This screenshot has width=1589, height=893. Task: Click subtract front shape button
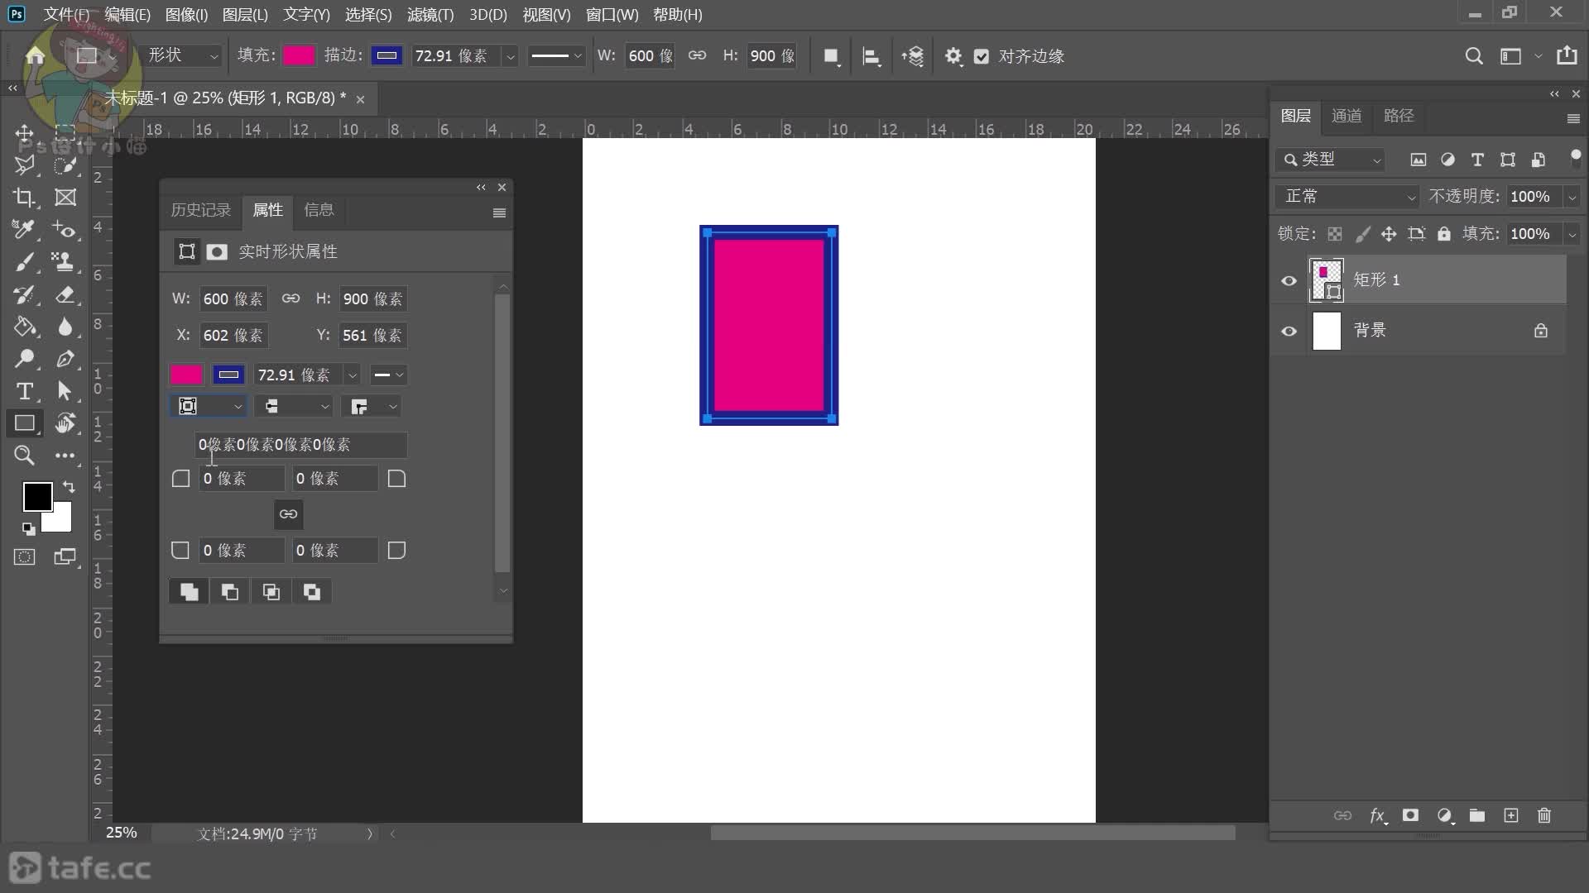tap(230, 592)
